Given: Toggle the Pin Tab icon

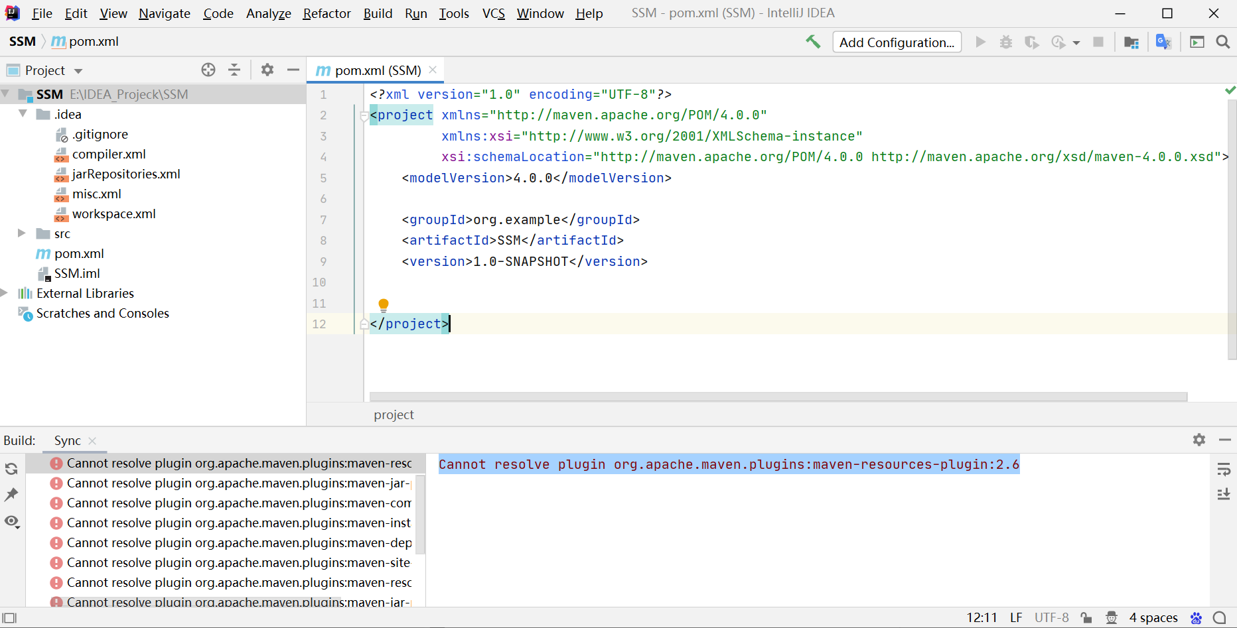Looking at the screenshot, I should (x=11, y=495).
